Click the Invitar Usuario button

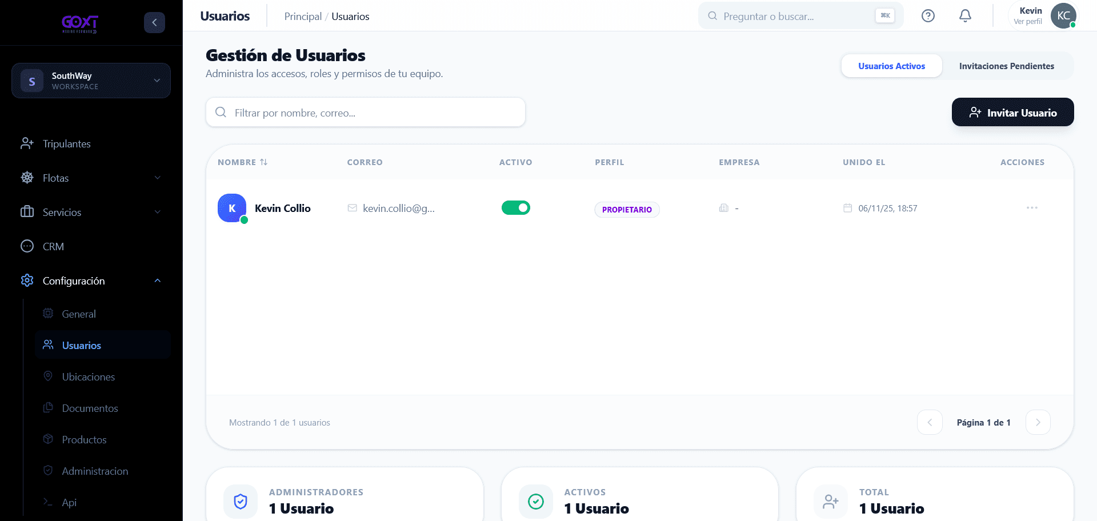pos(1012,113)
